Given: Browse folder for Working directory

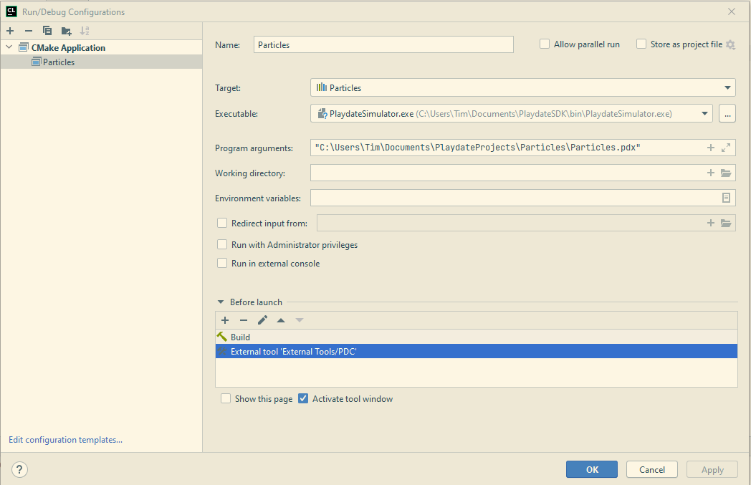Looking at the screenshot, I should pos(726,173).
